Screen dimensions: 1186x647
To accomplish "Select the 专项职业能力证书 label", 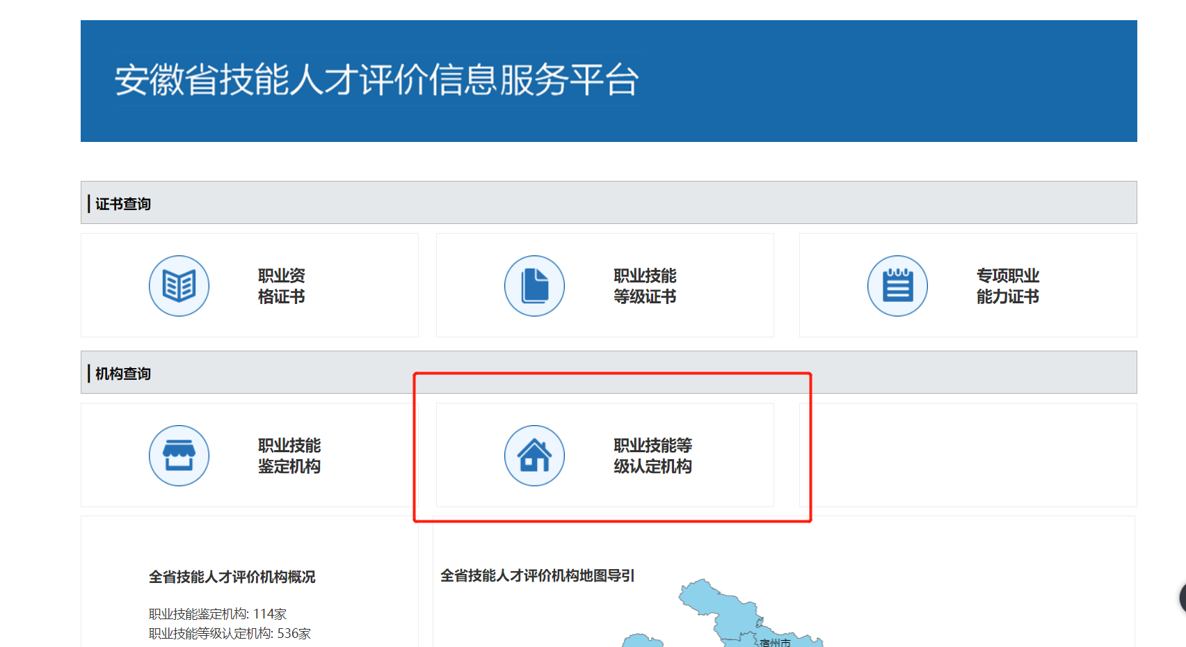I will point(1007,286).
